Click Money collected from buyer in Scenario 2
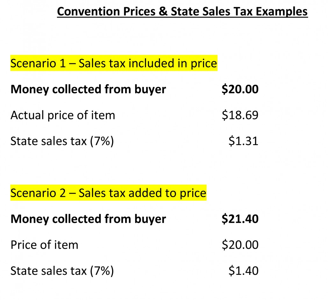328x300 pixels. (88, 219)
